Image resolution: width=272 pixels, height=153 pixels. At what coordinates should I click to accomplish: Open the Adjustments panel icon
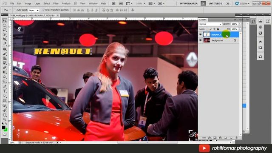tap(261, 42)
